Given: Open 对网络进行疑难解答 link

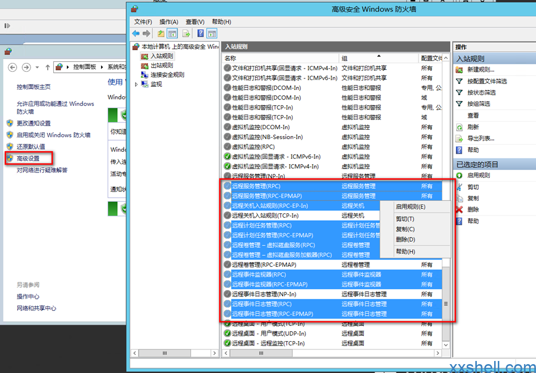Looking at the screenshot, I should (42, 170).
